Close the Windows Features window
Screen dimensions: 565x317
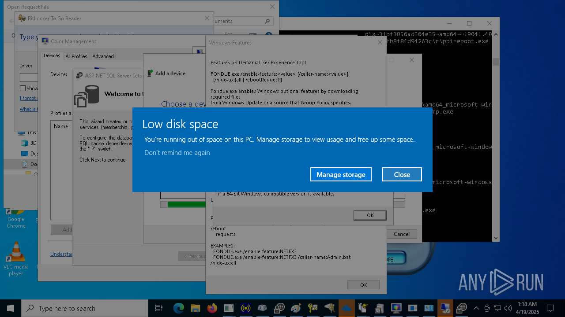click(x=380, y=43)
